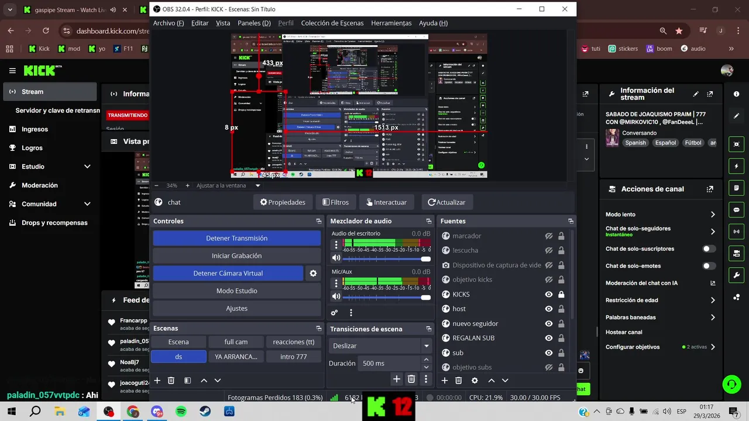Viewport: 749px width, 421px height.
Task: Undock the Fuentes panel
Action: (x=571, y=221)
